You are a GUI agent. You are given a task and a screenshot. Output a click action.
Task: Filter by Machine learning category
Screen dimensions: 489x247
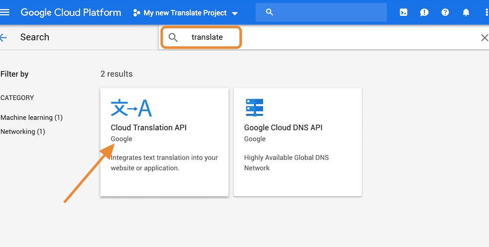[x=31, y=118]
